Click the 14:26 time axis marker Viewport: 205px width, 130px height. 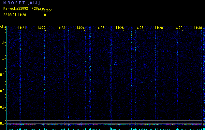120,28
